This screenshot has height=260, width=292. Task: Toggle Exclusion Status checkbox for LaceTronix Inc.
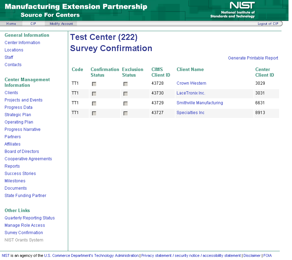[x=126, y=94]
